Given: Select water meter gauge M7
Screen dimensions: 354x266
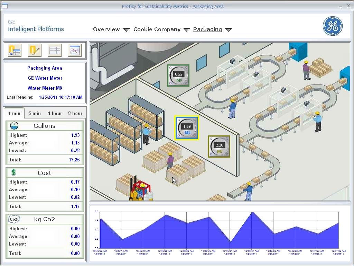Looking at the screenshot, I should click(x=219, y=147).
